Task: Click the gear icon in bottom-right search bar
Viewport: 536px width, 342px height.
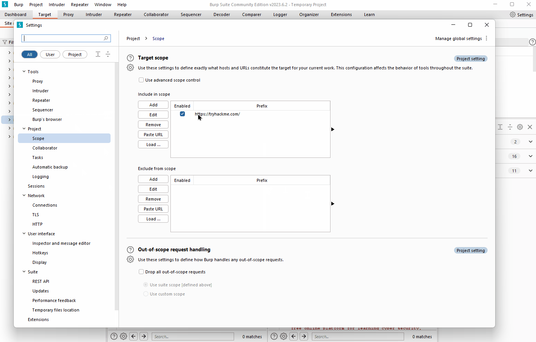Action: 284,336
